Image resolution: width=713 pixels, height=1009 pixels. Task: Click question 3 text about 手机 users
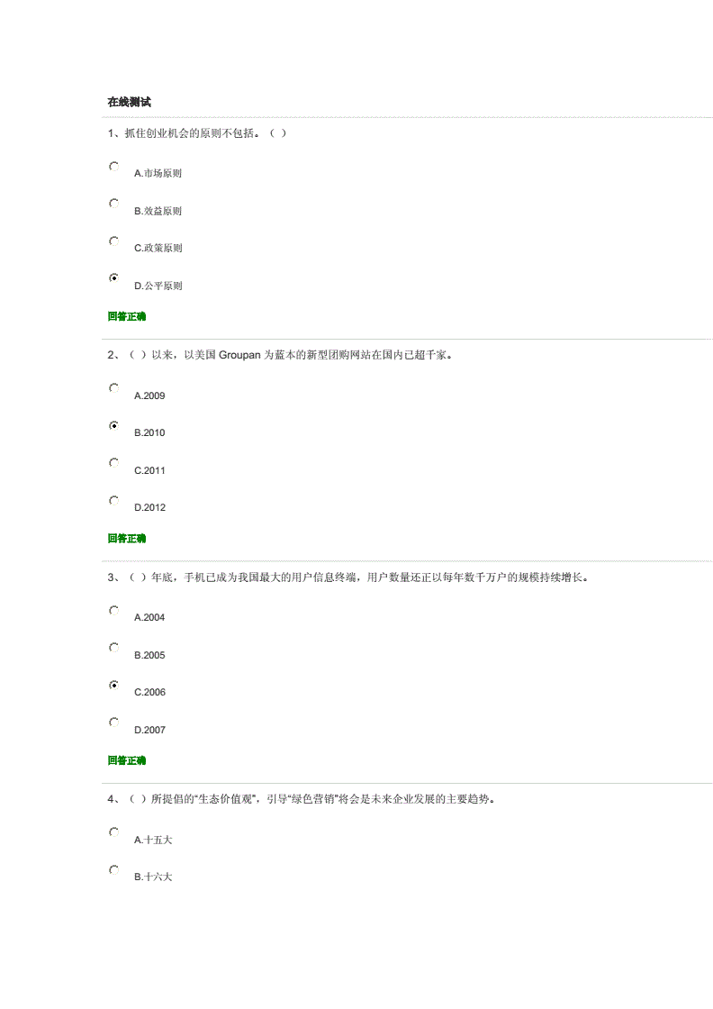[347, 577]
